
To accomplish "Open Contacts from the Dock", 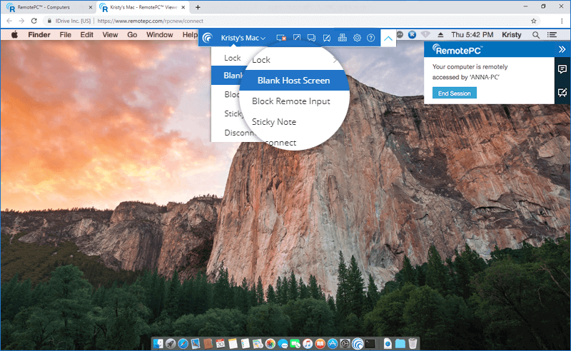I will tap(208, 343).
